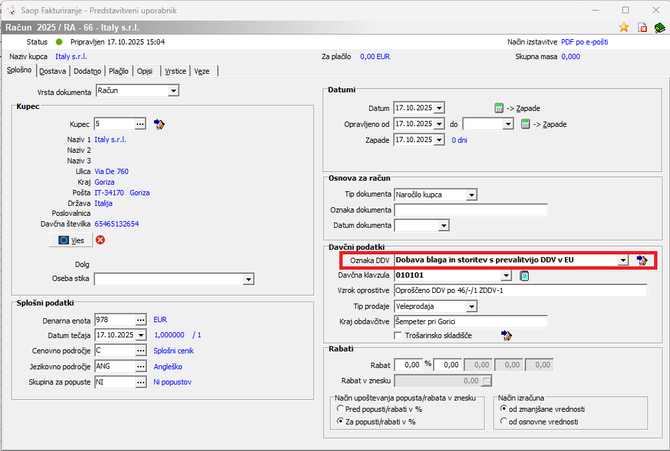Expand Oseba stika dropdown
The height and width of the screenshot is (451, 670).
248,279
